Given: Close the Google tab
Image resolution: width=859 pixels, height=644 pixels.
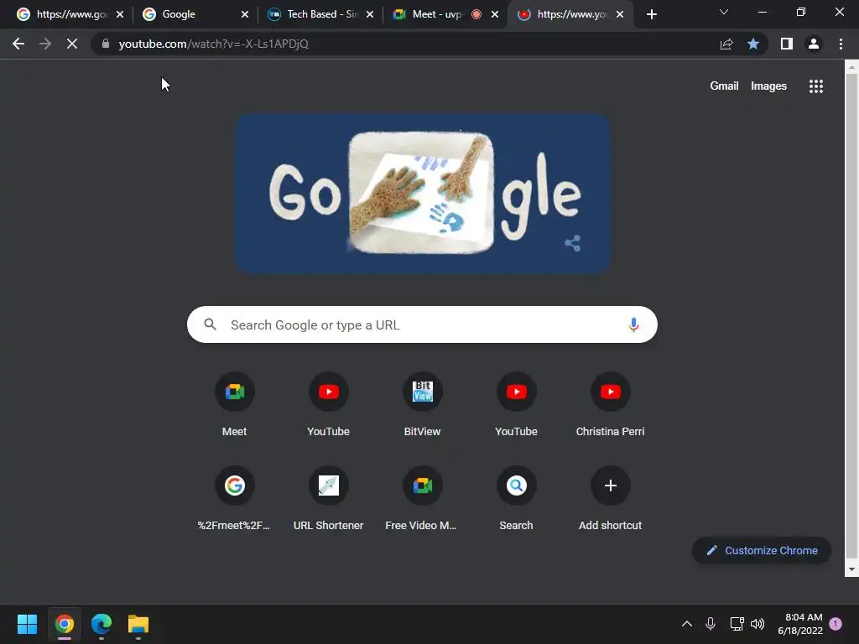Looking at the screenshot, I should [x=245, y=14].
